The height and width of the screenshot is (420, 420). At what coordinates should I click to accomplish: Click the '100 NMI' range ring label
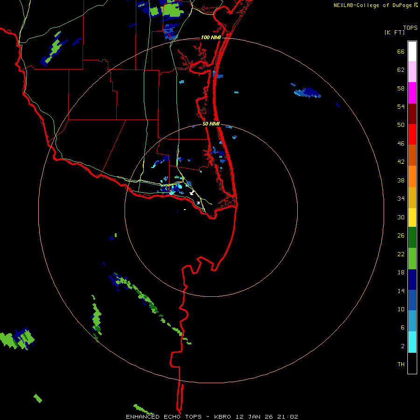click(x=211, y=37)
